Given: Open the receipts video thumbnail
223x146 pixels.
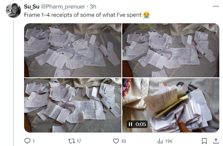Looking at the screenshot, I should (x=171, y=105).
